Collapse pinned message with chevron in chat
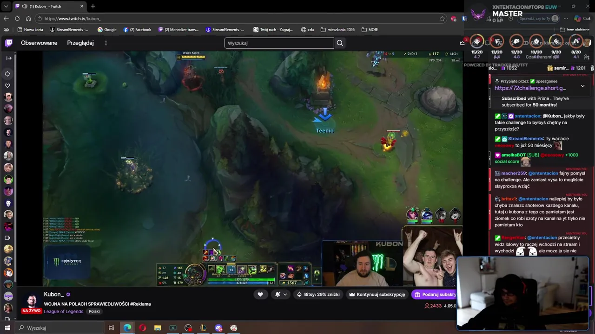 tap(582, 86)
